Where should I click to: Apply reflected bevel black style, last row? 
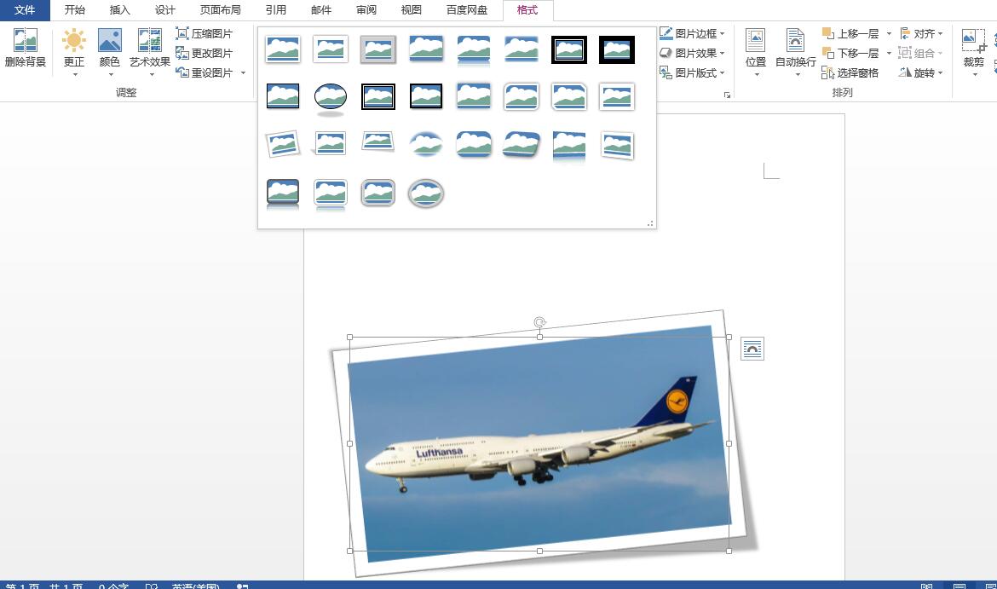click(283, 194)
